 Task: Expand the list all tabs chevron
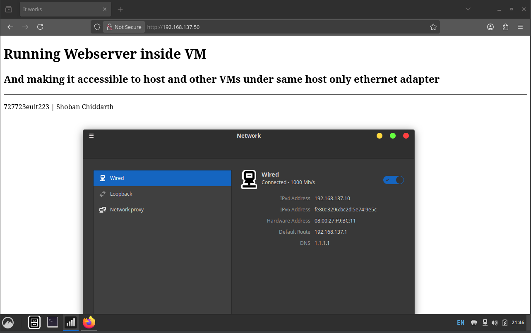pyautogui.click(x=468, y=9)
